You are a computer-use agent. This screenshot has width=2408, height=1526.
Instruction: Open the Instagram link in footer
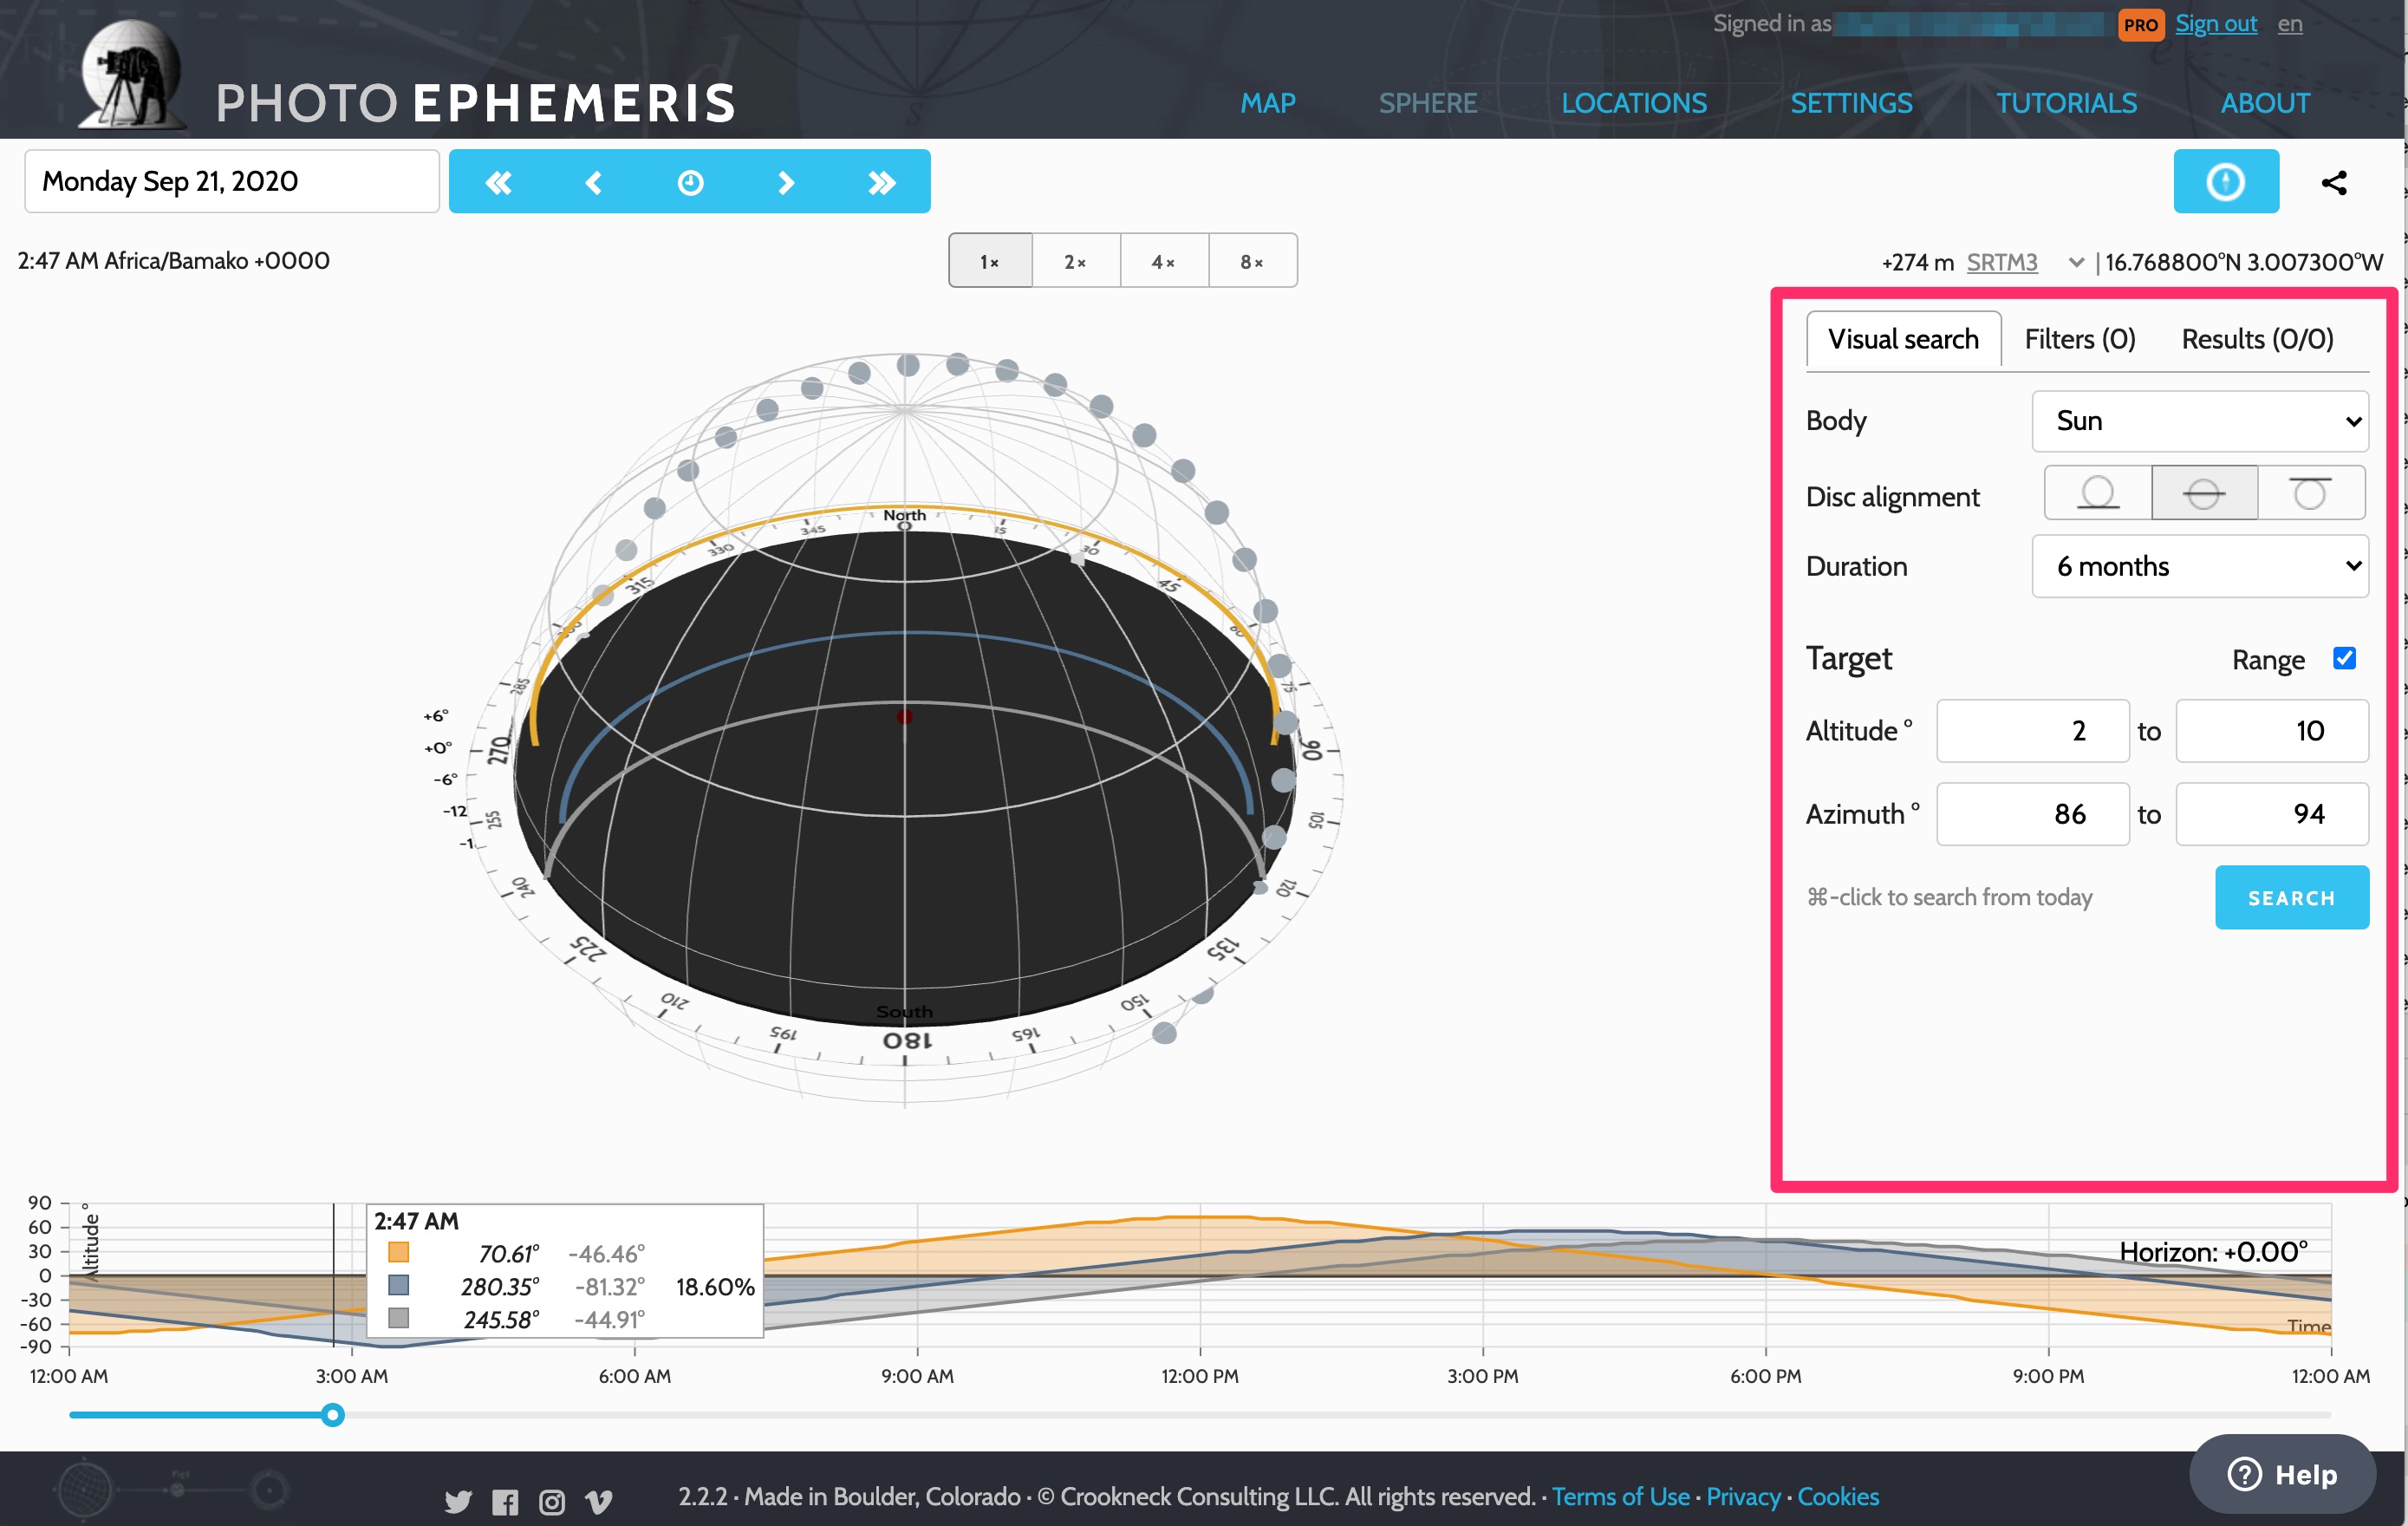552,1501
